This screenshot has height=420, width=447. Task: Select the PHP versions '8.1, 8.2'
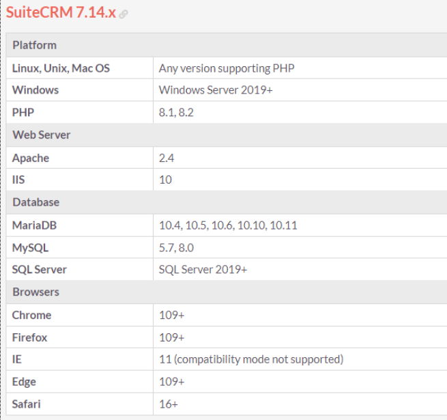pos(176,113)
